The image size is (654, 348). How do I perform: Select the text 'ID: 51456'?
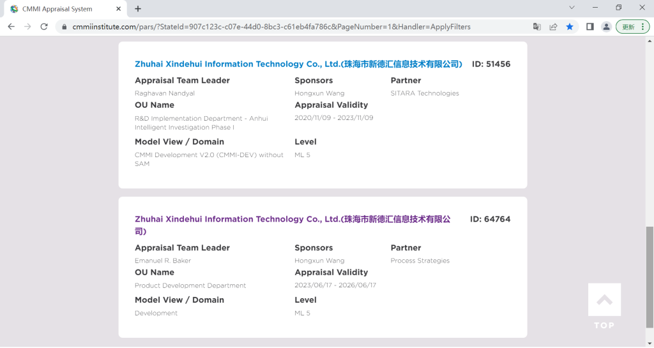(x=491, y=64)
